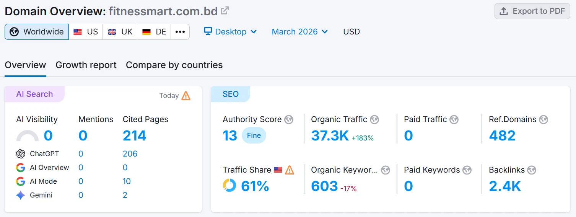The height and width of the screenshot is (217, 576).
Task: Open the Authority Score value 13
Action: (x=230, y=136)
